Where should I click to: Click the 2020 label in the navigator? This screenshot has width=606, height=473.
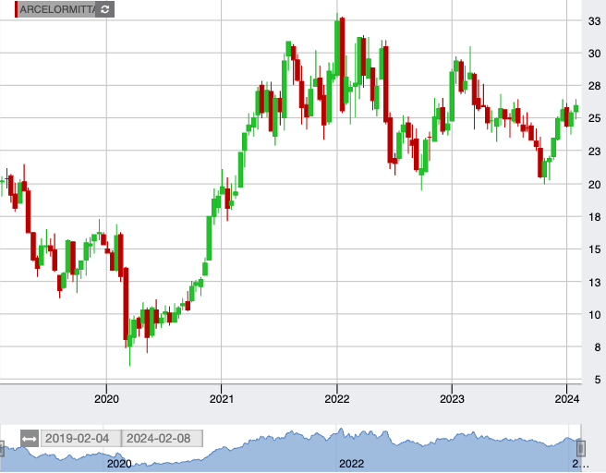(x=119, y=464)
